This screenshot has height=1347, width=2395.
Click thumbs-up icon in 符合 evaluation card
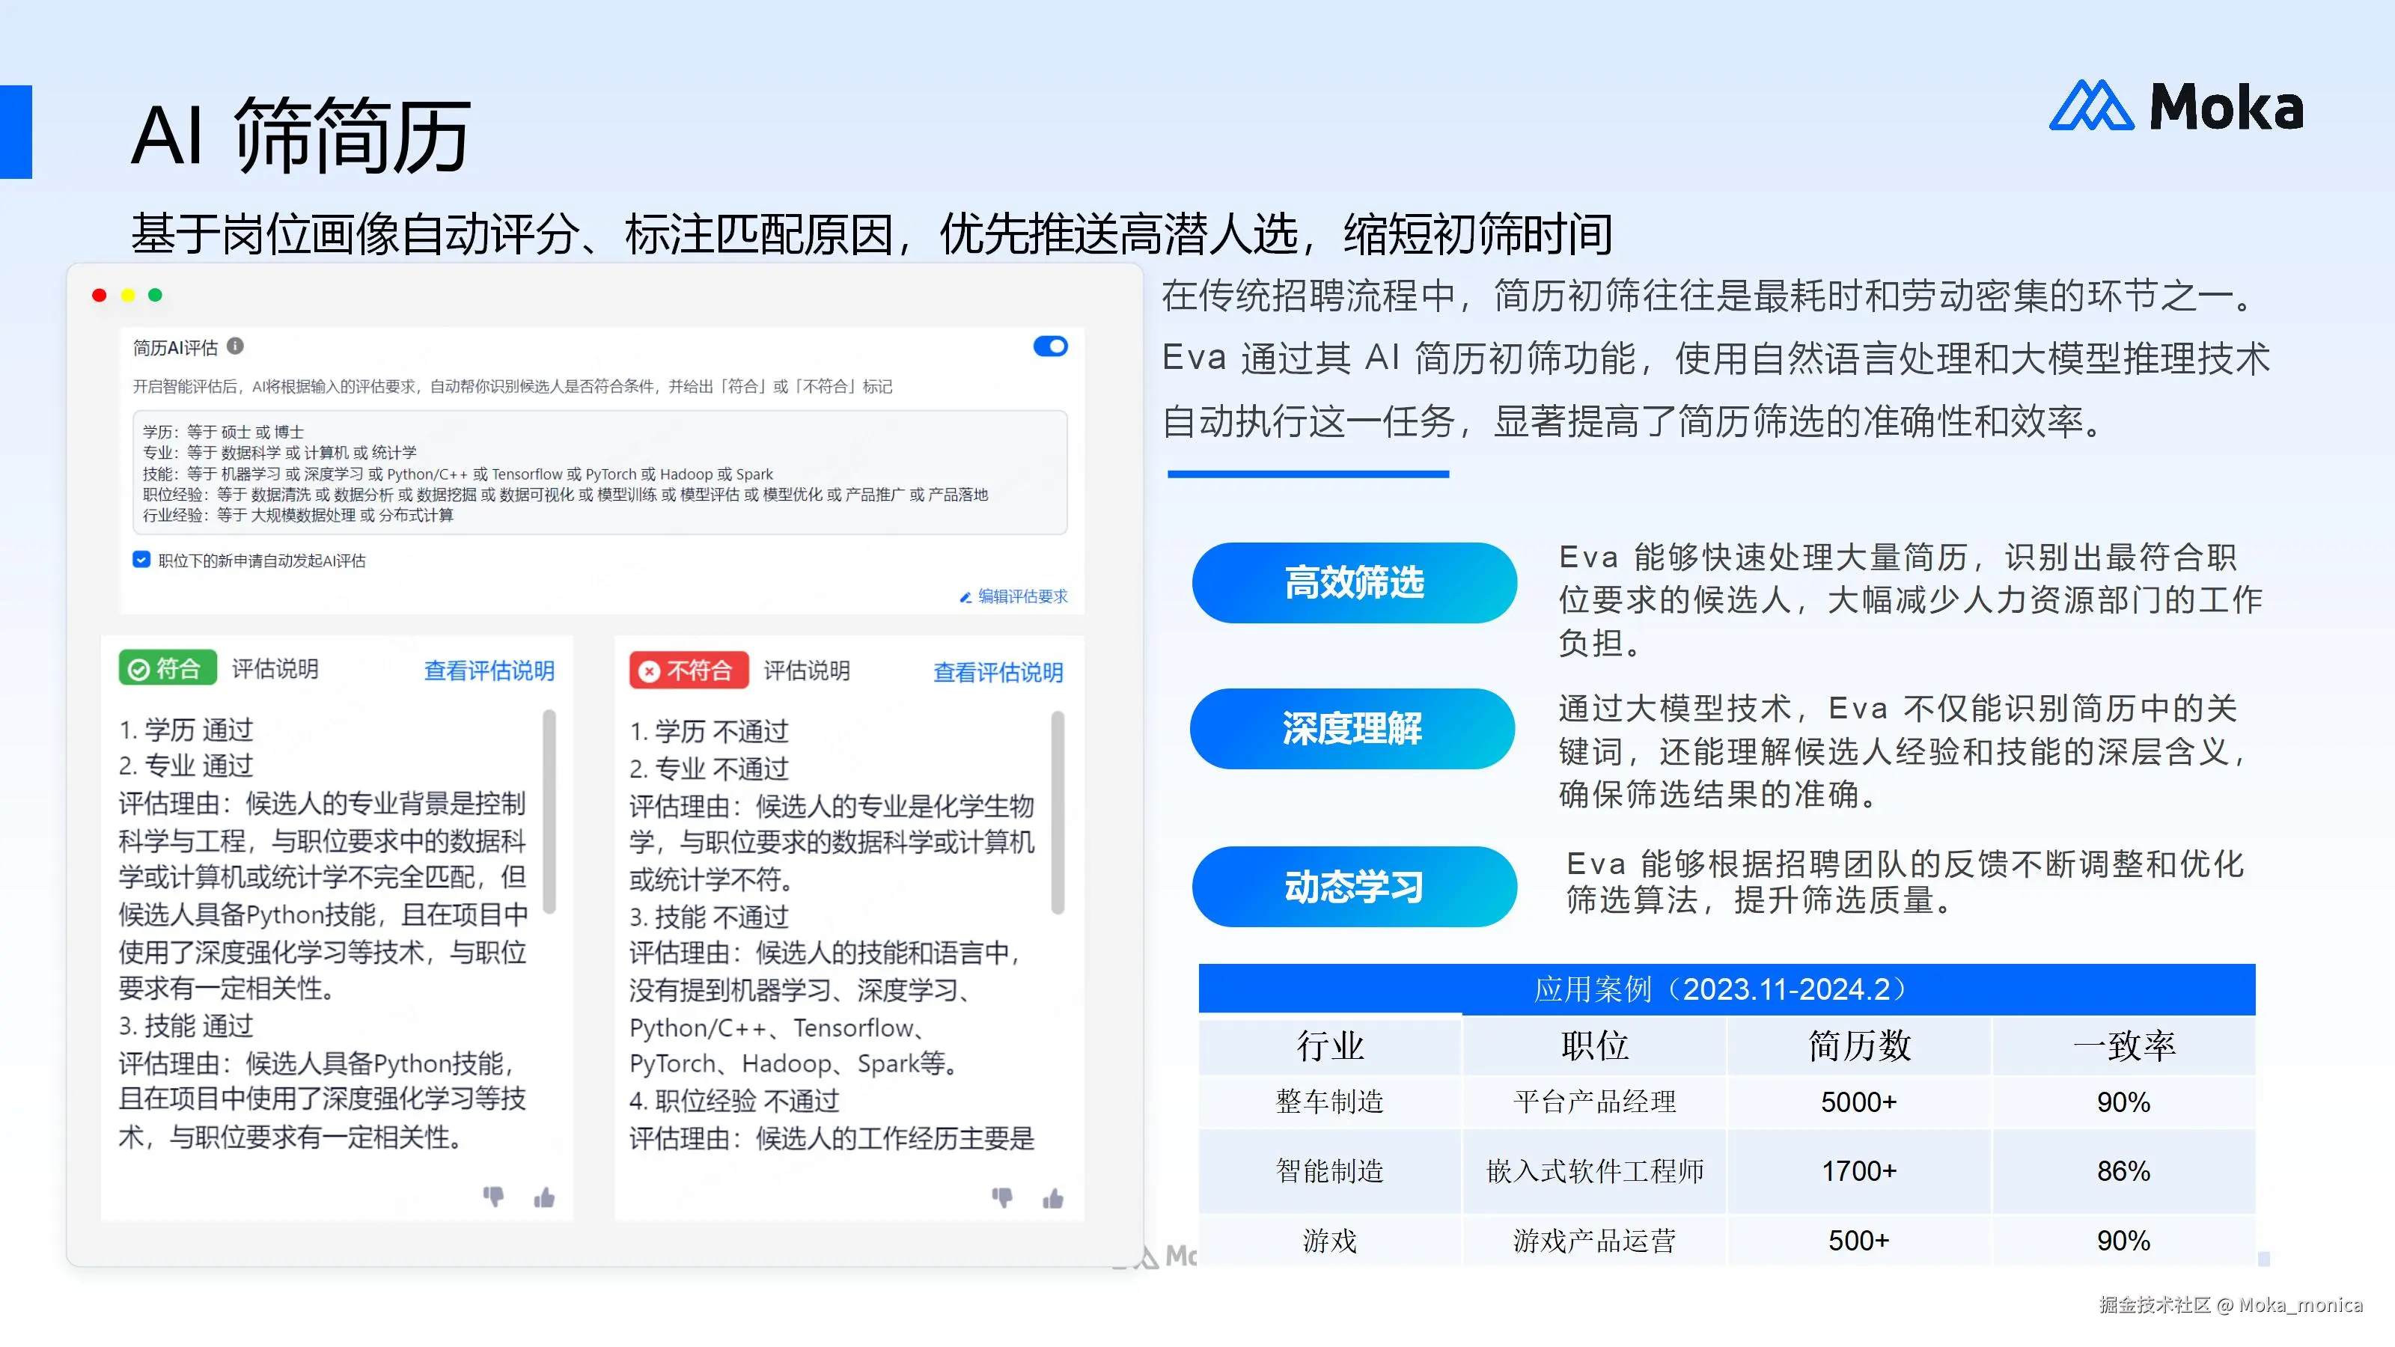(544, 1197)
